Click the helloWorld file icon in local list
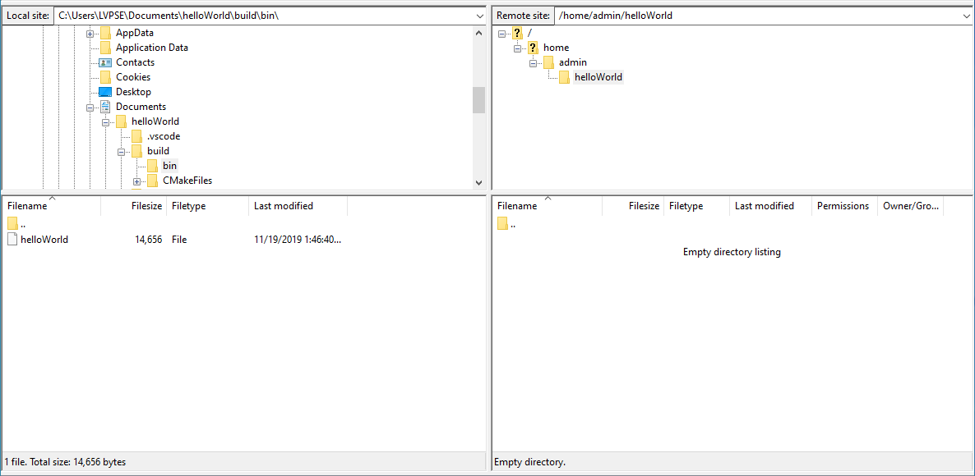Screen dimensions: 975x476 coord(12,240)
